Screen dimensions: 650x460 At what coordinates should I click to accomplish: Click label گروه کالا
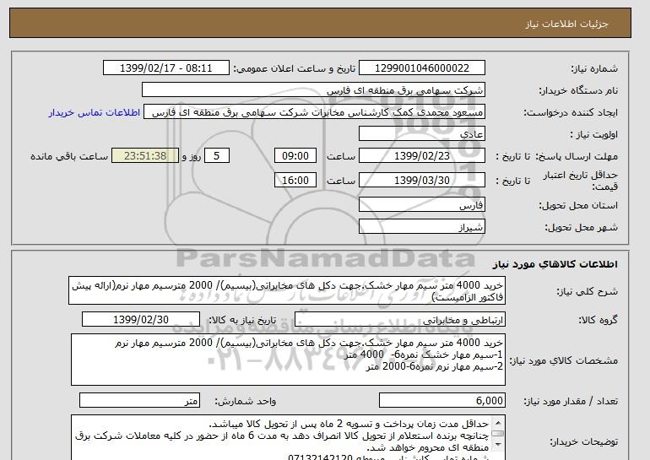(x=599, y=320)
